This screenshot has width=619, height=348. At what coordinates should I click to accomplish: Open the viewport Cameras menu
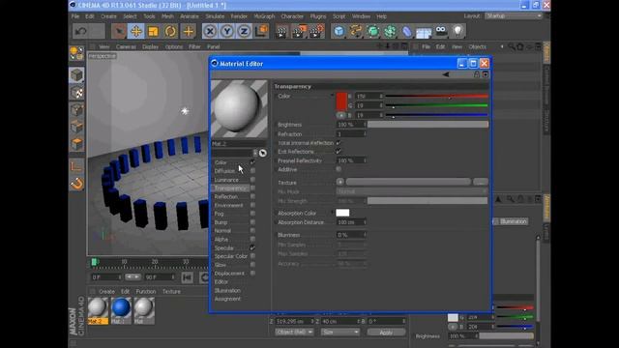(x=126, y=46)
